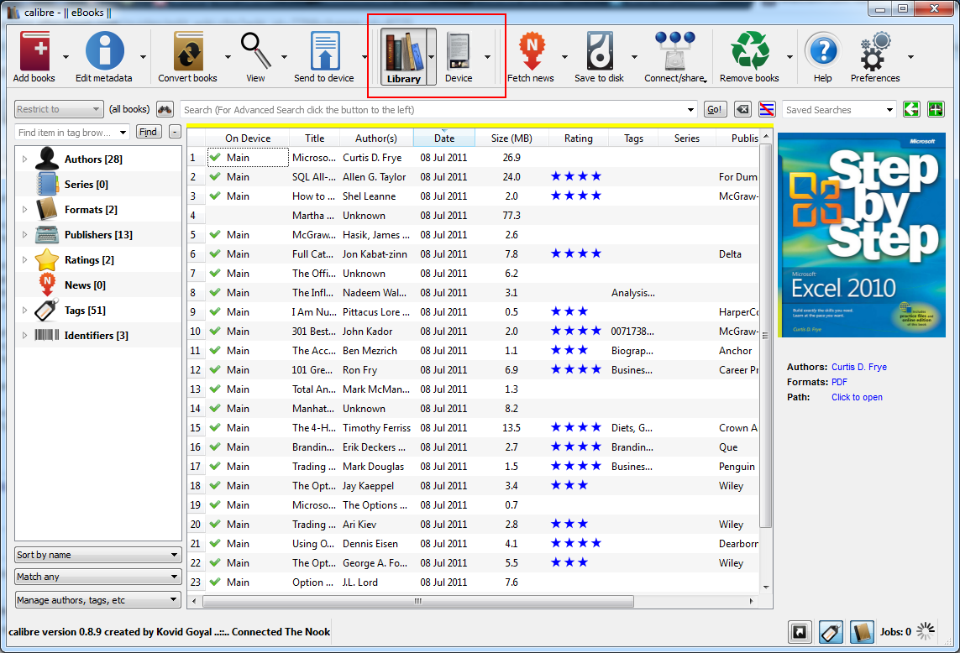960x653 pixels.
Task: Sort by the Rating column header
Action: point(579,138)
